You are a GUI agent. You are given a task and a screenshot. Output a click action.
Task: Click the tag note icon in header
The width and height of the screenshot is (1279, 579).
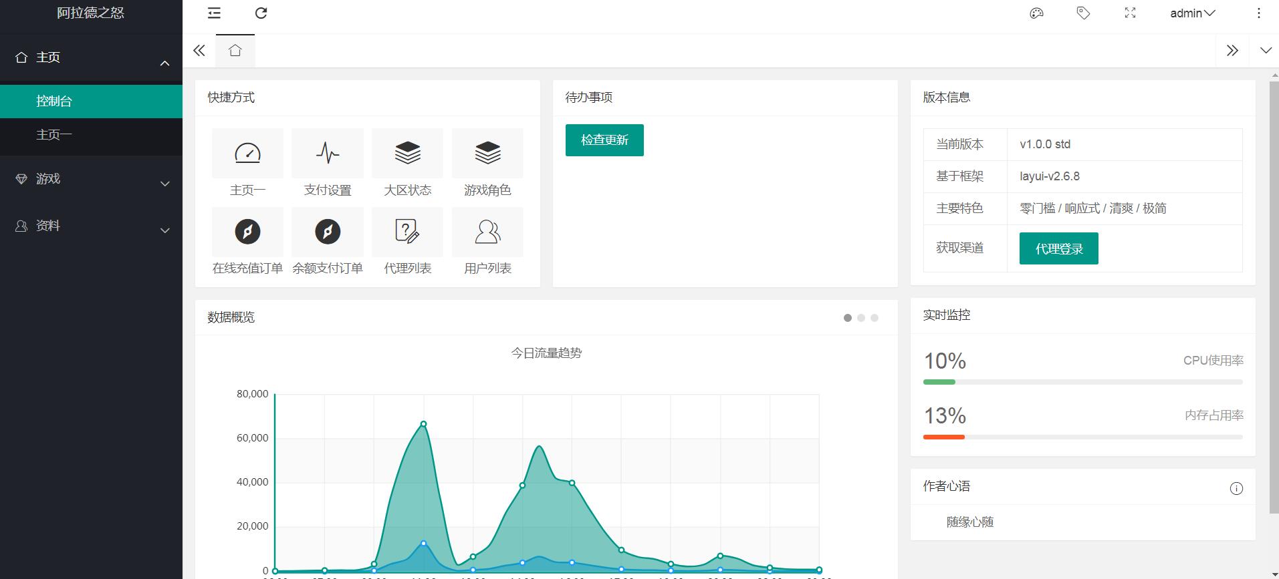click(x=1083, y=13)
